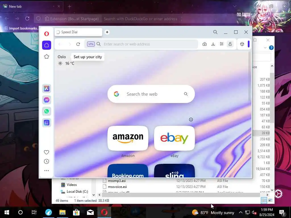
Task: Switch Explorer to details view icon
Action: pos(264,200)
